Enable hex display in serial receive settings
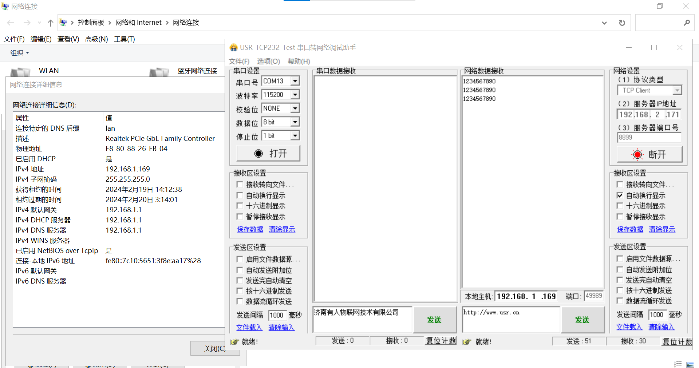Image resolution: width=699 pixels, height=368 pixels. point(240,206)
